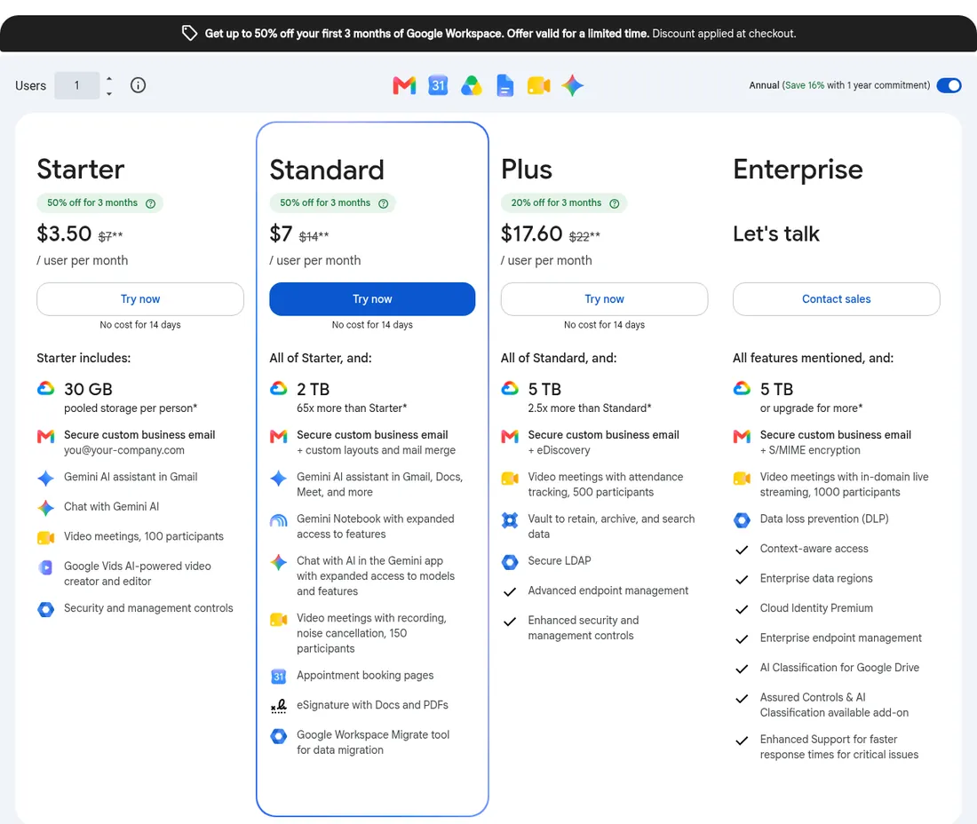Click the cloud icon next to Enterprise 5 TB

click(742, 389)
